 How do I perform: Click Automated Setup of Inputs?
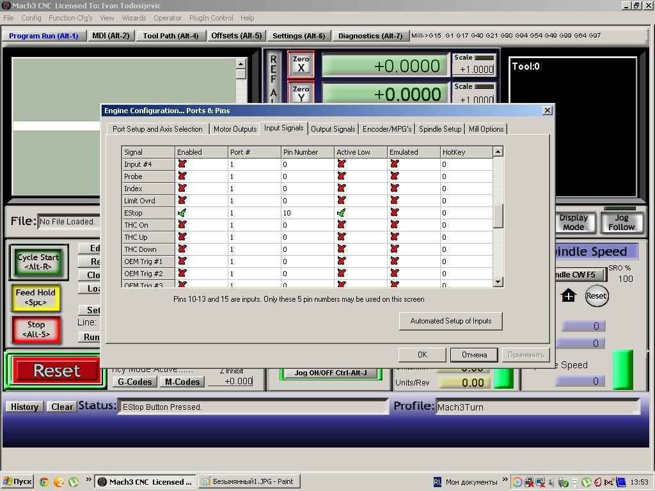(451, 321)
